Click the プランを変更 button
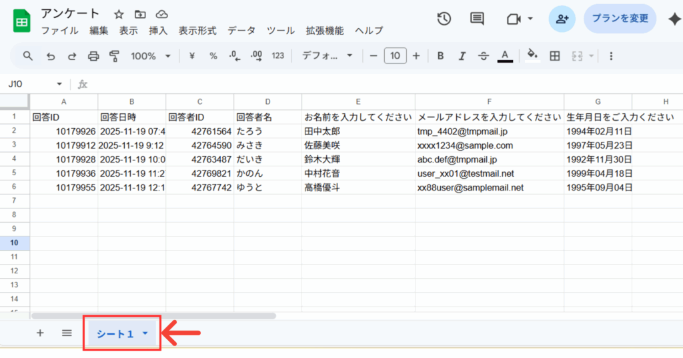Viewport: 683px width, 358px height. pos(620,19)
